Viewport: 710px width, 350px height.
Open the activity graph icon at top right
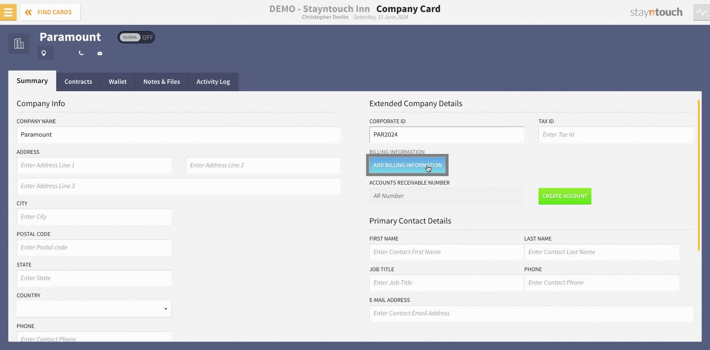[701, 12]
